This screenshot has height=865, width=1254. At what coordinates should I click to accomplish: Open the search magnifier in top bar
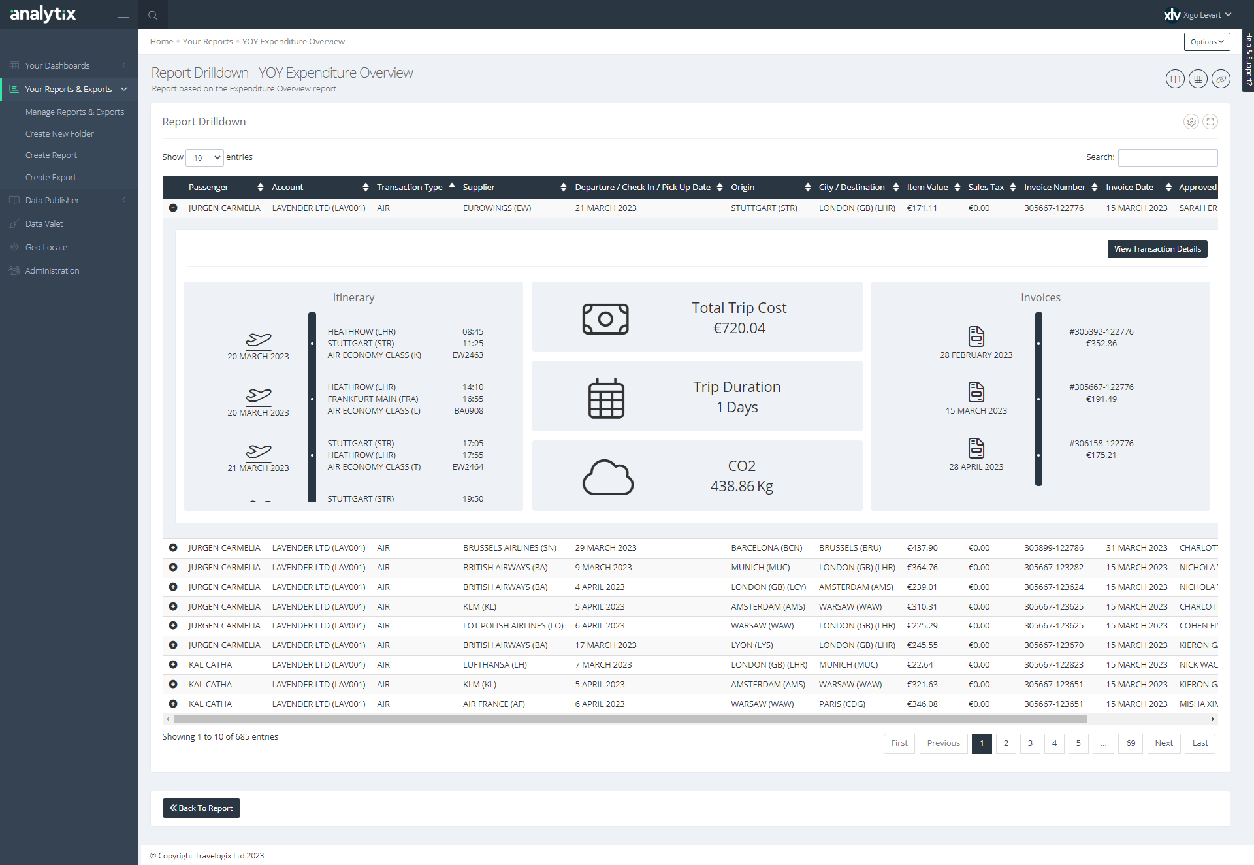pyautogui.click(x=153, y=15)
